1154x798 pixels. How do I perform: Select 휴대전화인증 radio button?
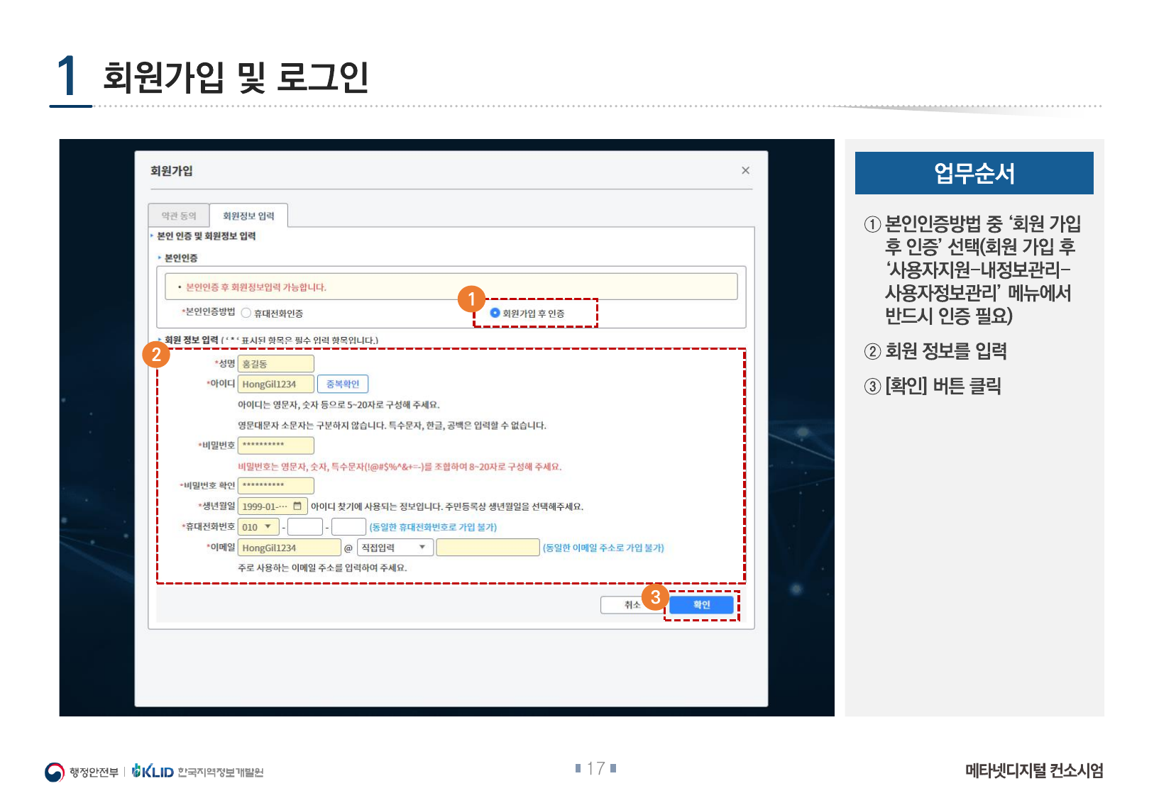[246, 313]
